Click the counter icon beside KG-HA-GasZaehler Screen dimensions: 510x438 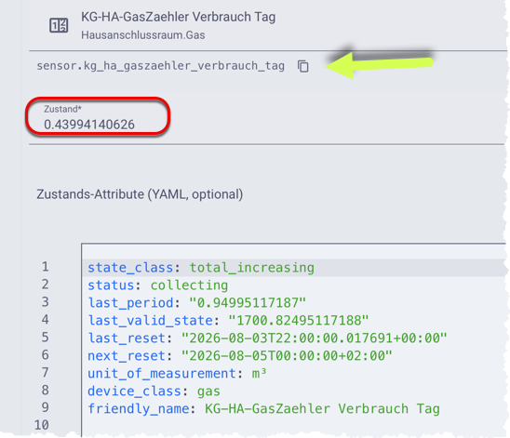tap(59, 25)
